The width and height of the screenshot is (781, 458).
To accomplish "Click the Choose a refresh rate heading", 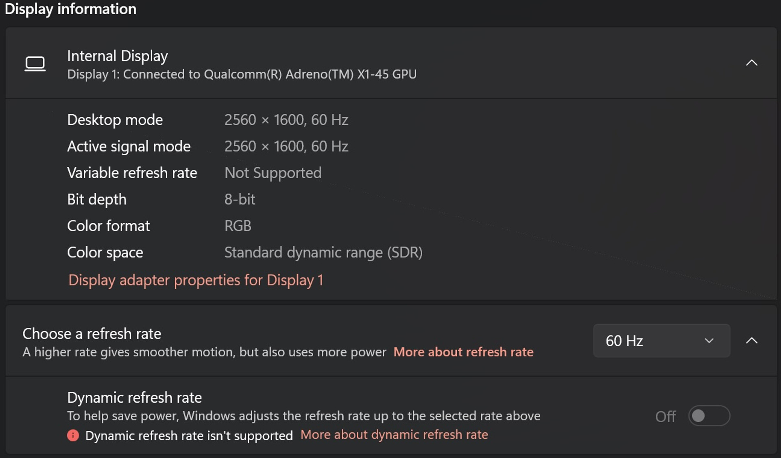I will [x=92, y=334].
